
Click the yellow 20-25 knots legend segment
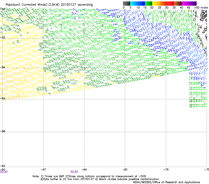pos(156,3)
